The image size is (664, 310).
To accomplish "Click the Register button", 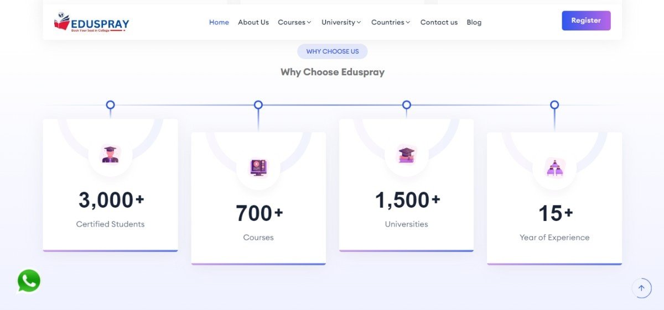I will click(x=586, y=20).
